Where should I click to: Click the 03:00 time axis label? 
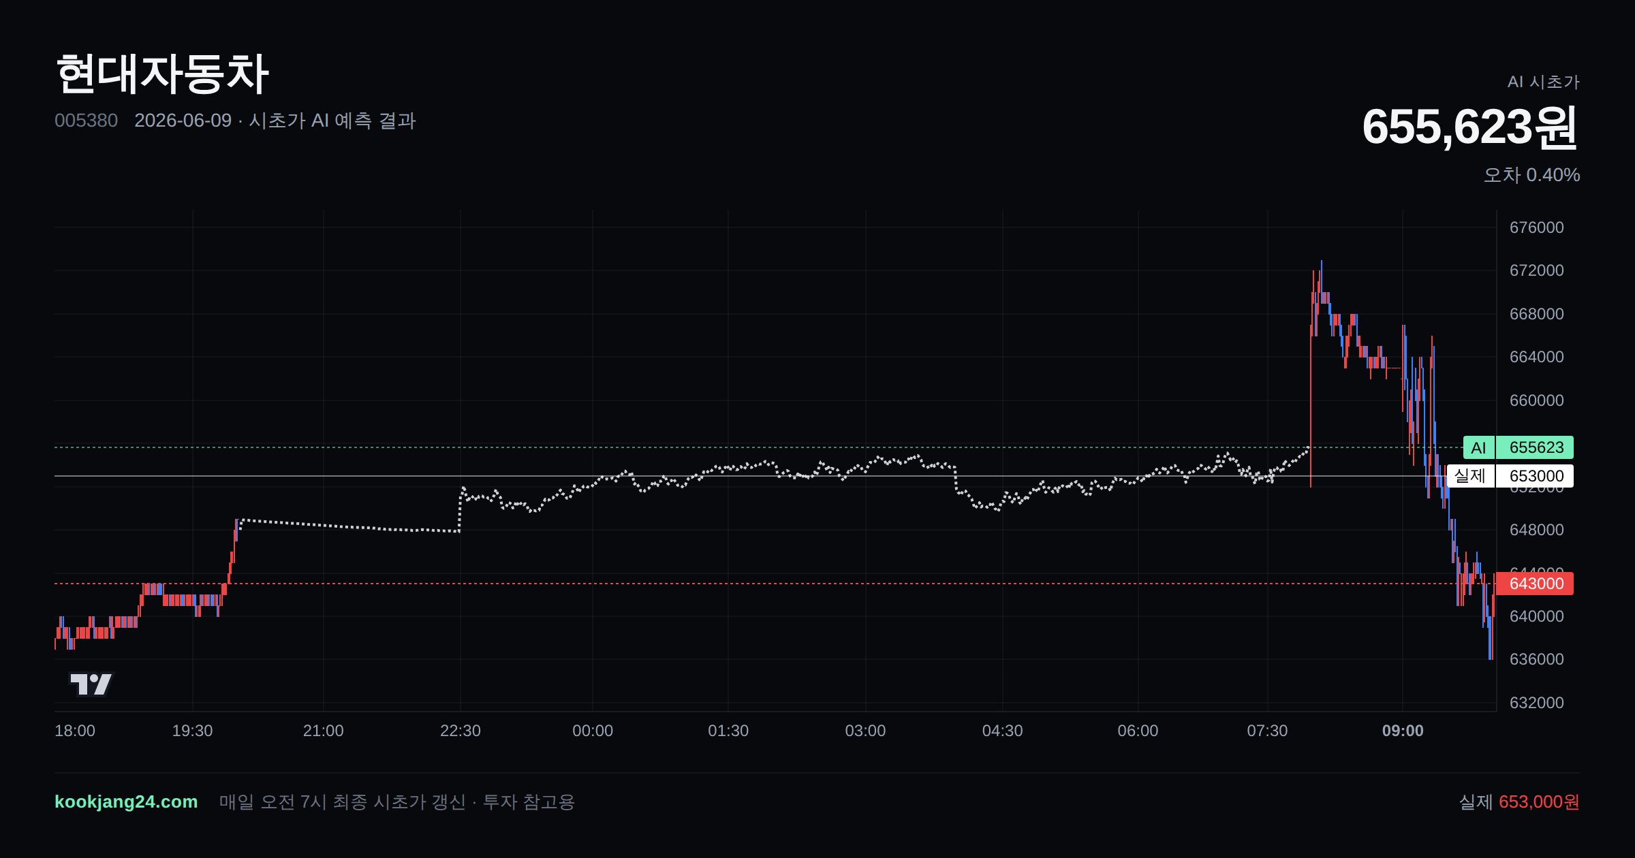coord(865,731)
